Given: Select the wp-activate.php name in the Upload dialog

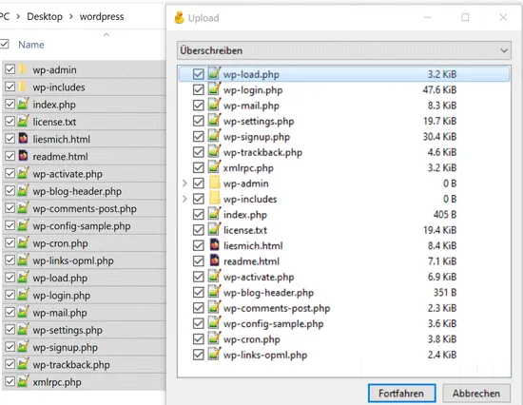Looking at the screenshot, I should click(259, 277).
